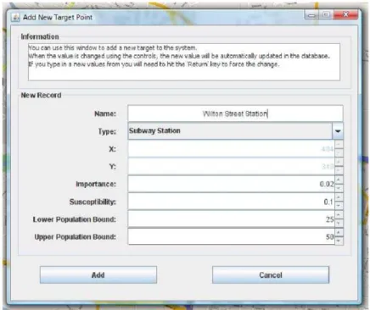Click into the Name text field
The image size is (370, 310).
pyautogui.click(x=235, y=113)
